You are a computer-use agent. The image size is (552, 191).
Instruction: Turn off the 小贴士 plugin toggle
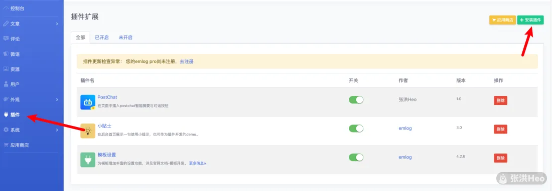tap(356, 128)
